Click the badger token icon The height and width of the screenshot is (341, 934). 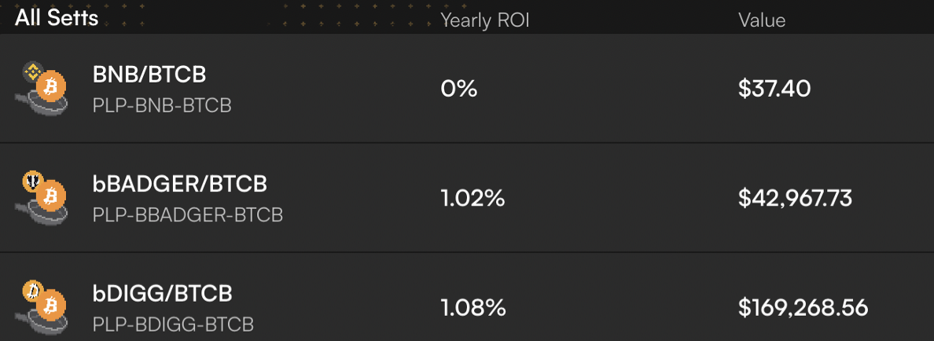31,181
